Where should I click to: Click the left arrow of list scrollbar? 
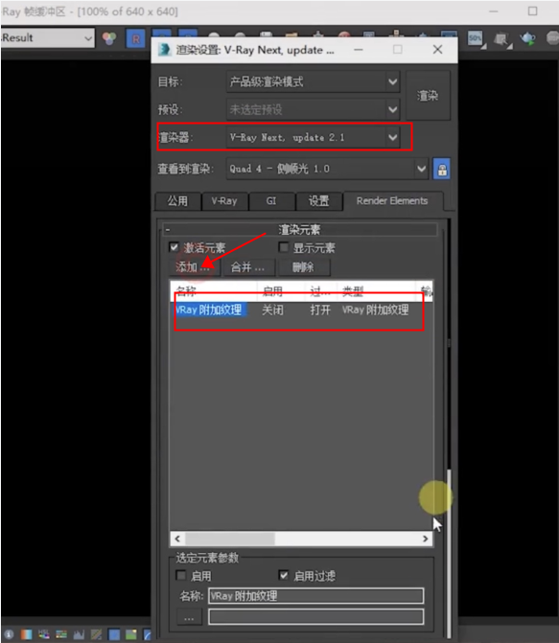pyautogui.click(x=177, y=539)
